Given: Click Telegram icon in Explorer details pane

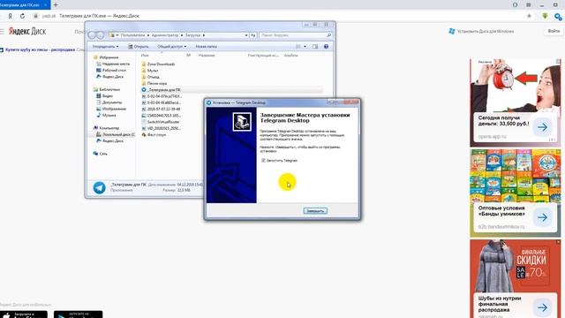Looking at the screenshot, I should tap(100, 187).
